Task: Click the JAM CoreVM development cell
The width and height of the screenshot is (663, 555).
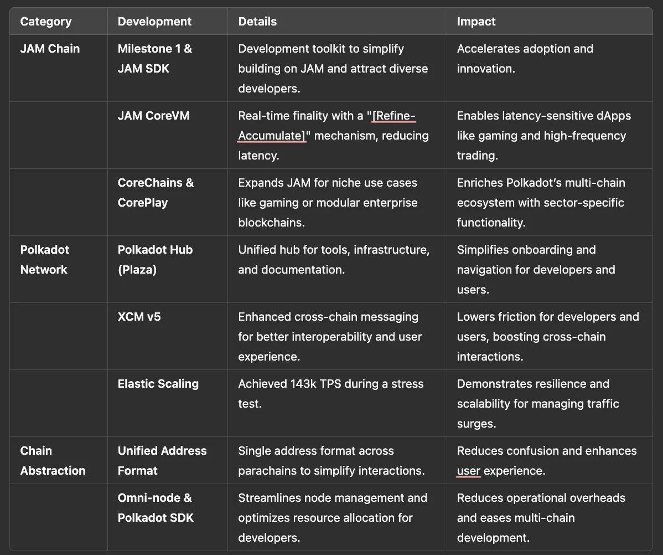Action: click(154, 116)
